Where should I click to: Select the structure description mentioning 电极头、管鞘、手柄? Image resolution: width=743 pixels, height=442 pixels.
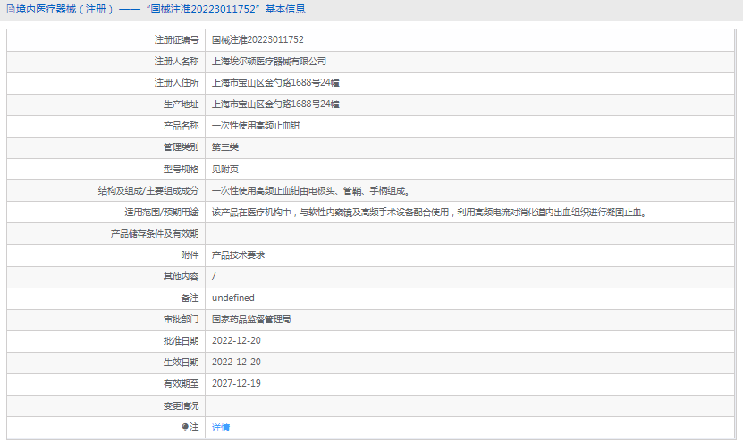(311, 191)
